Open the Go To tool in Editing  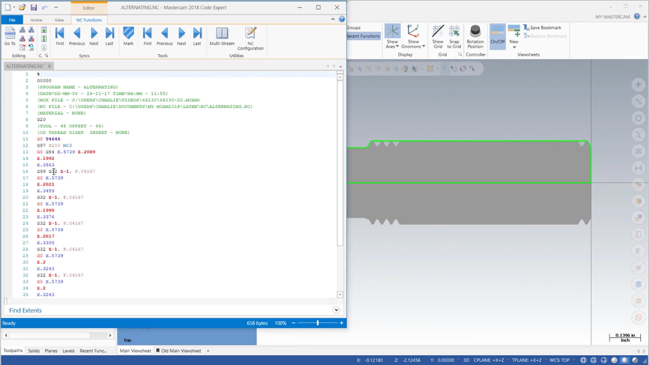click(10, 36)
